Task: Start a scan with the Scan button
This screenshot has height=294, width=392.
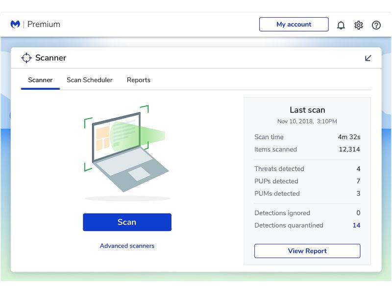Action: pos(127,222)
